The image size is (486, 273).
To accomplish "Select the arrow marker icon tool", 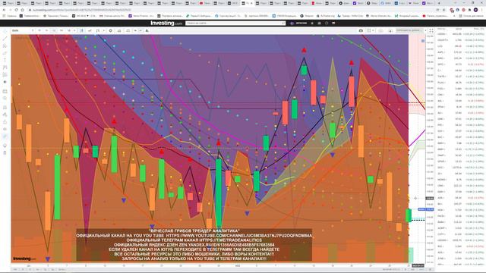I will click(x=5, y=82).
